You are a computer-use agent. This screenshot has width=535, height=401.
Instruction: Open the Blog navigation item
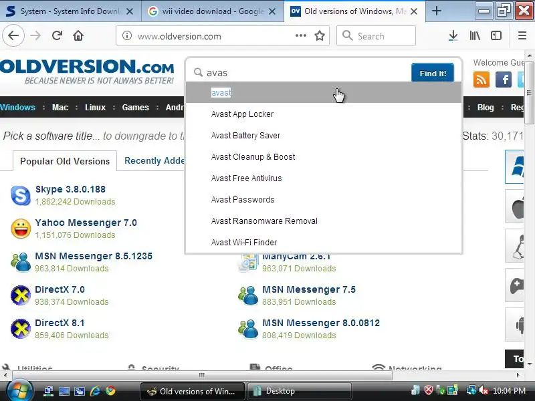tap(486, 108)
